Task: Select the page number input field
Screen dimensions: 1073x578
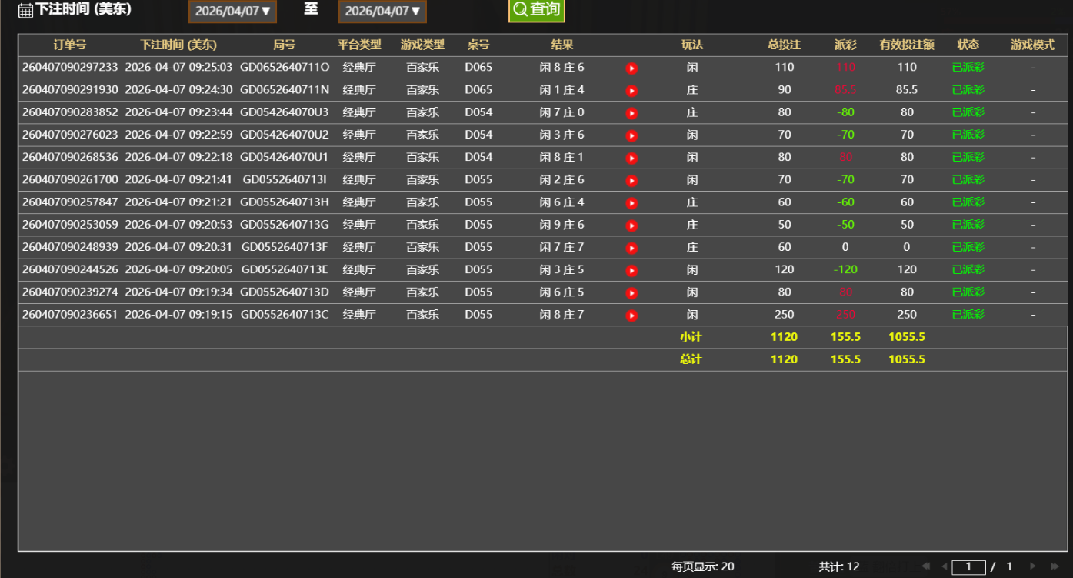Action: point(969,566)
